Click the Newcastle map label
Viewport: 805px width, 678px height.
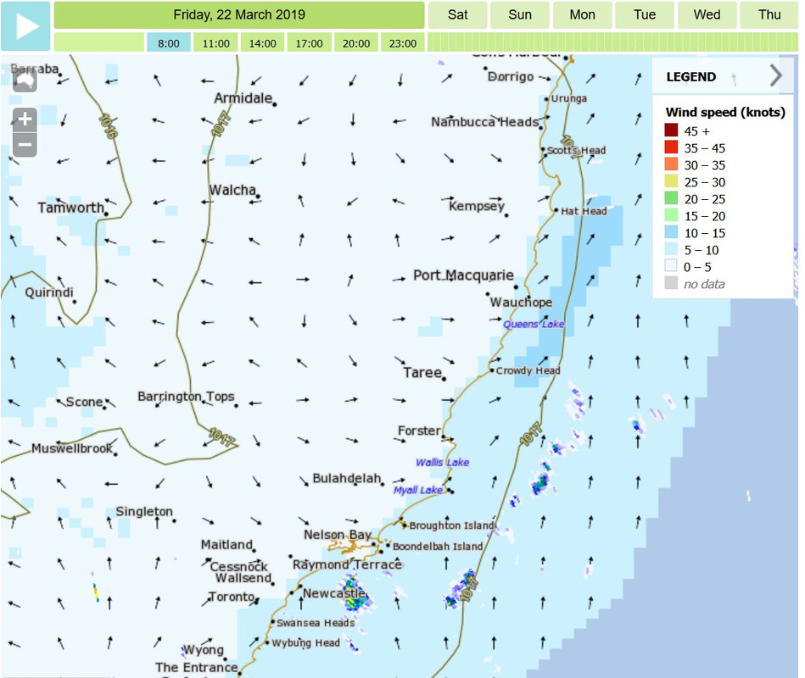(333, 593)
